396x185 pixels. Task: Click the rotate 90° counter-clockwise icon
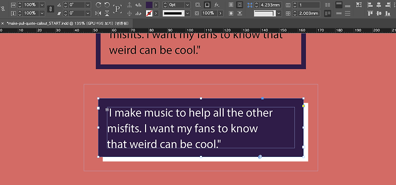107,5
